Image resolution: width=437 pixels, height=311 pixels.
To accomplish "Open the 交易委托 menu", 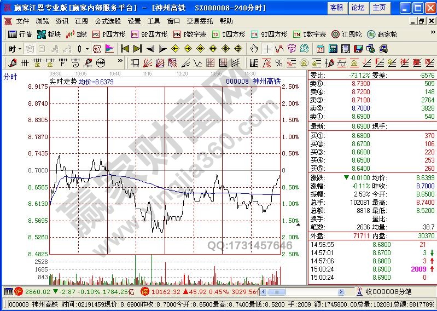I will [200, 21].
